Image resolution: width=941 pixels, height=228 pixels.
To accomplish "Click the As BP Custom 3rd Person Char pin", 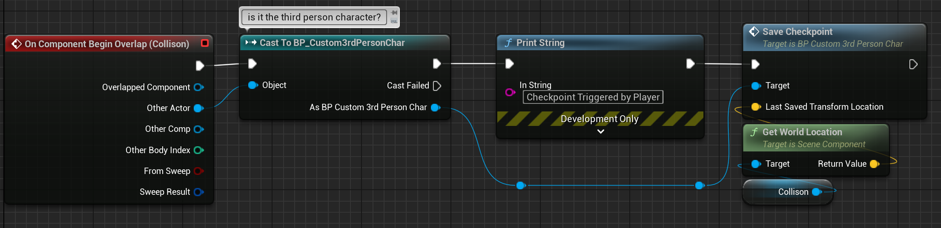I will (436, 107).
